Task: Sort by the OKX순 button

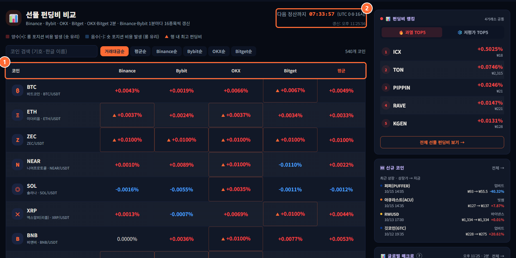Action: tap(219, 52)
